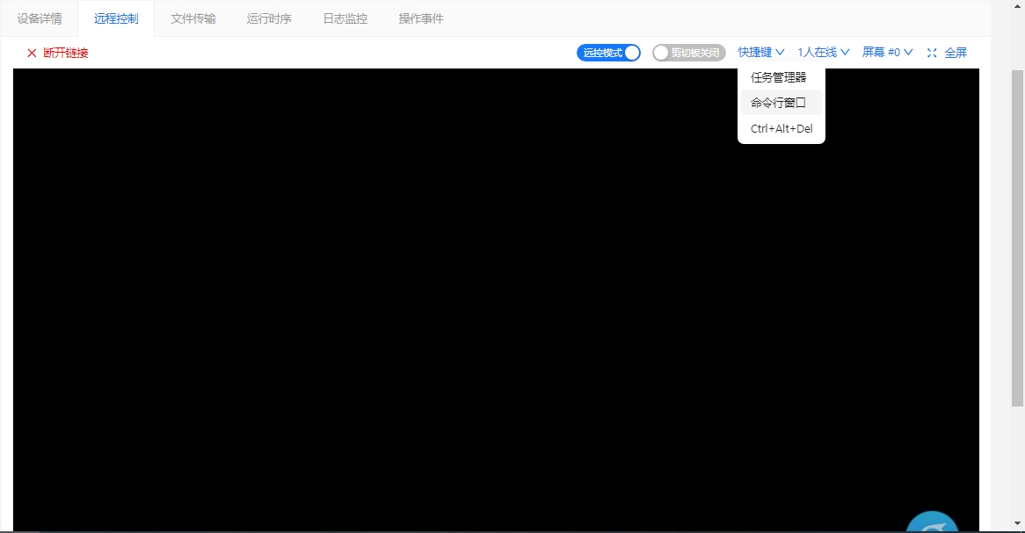
Task: Click the round blue dolphin floating icon
Action: 932,522
